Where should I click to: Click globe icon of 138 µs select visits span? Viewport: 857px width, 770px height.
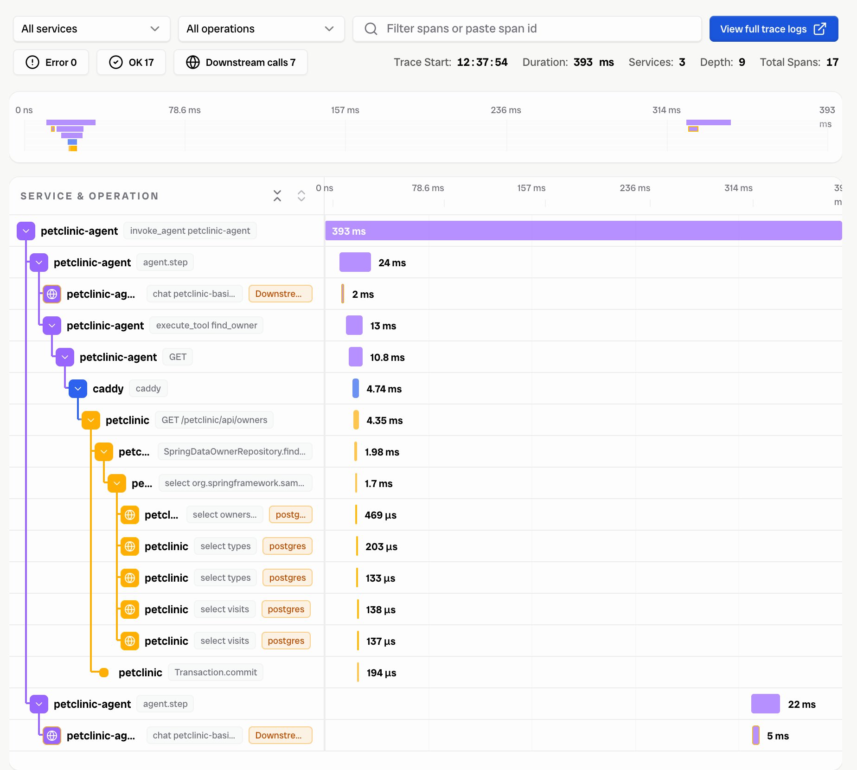(130, 610)
